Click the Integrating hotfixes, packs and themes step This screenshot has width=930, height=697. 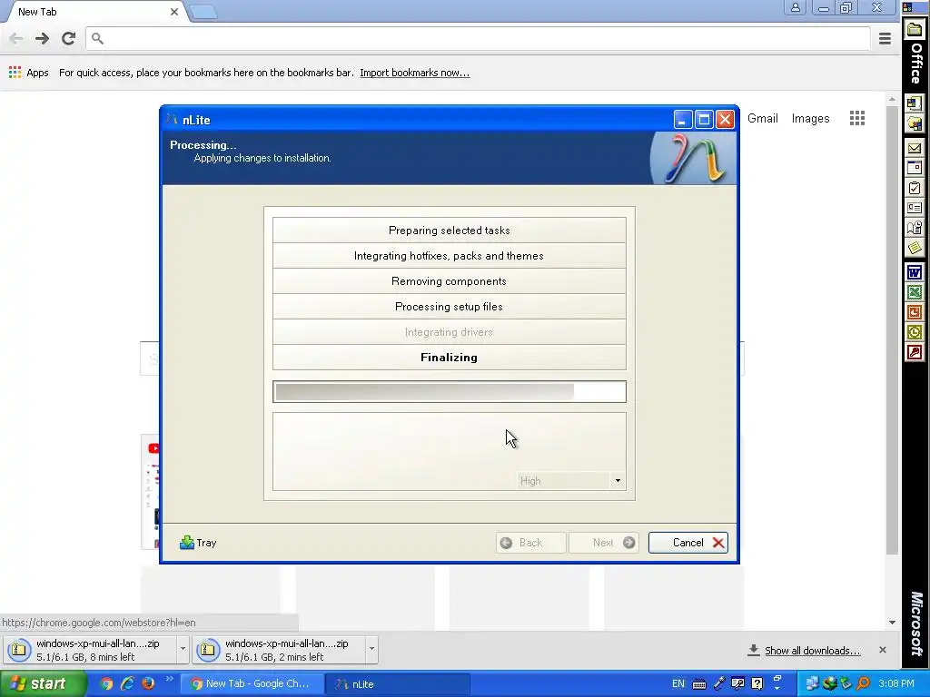[x=449, y=255]
